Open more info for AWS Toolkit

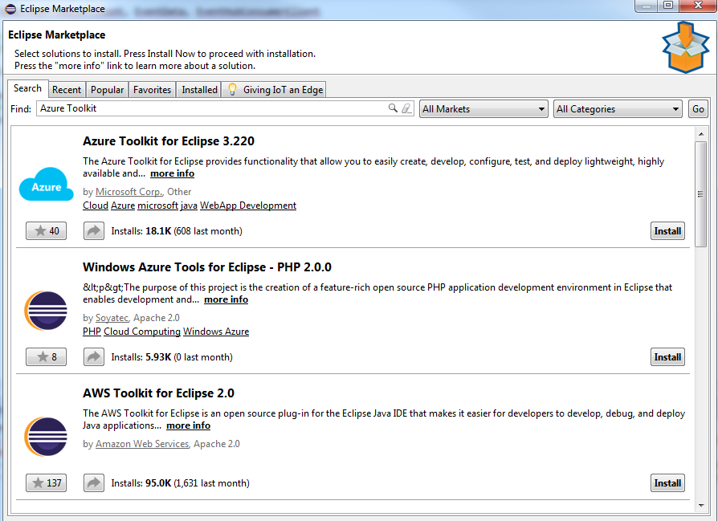(x=188, y=425)
